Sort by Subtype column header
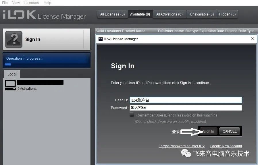The height and width of the screenshot is (165, 258). coord(192,31)
